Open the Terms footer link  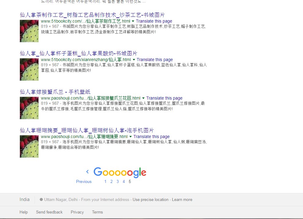98,212
